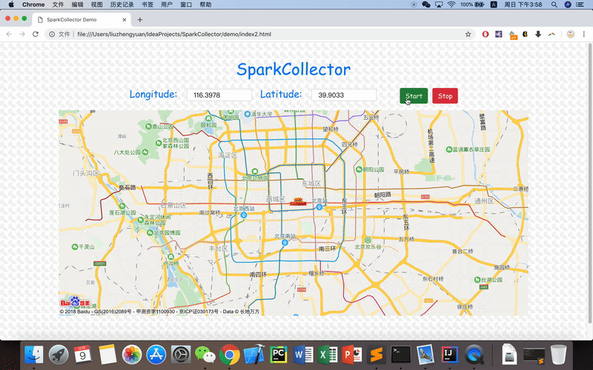The width and height of the screenshot is (593, 370).
Task: Open Sublime Text from the dock
Action: point(377,354)
